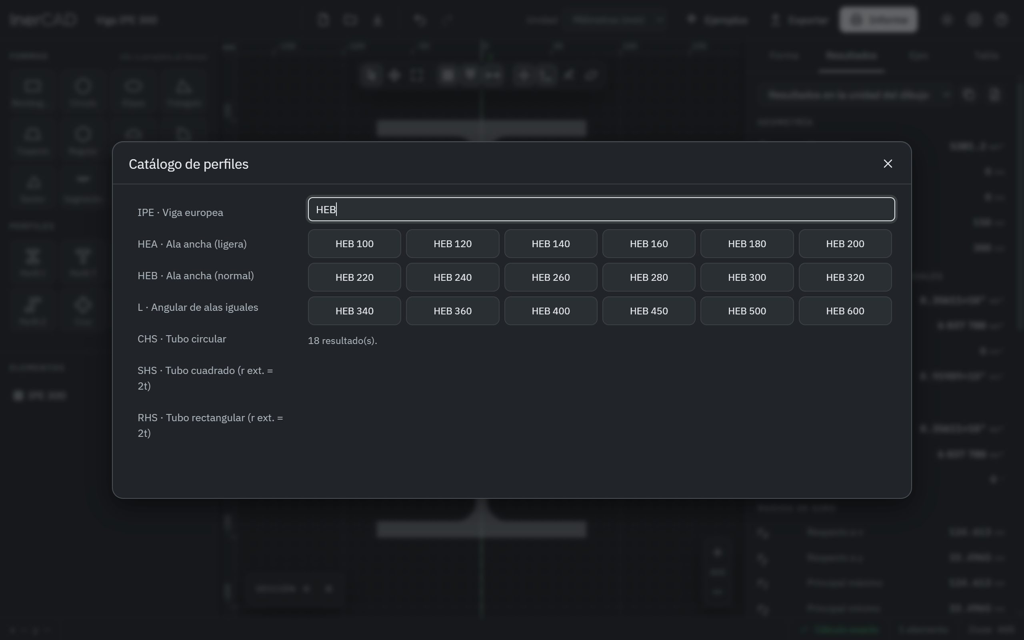Pick the HEB 340 profile
The height and width of the screenshot is (640, 1024).
354,311
